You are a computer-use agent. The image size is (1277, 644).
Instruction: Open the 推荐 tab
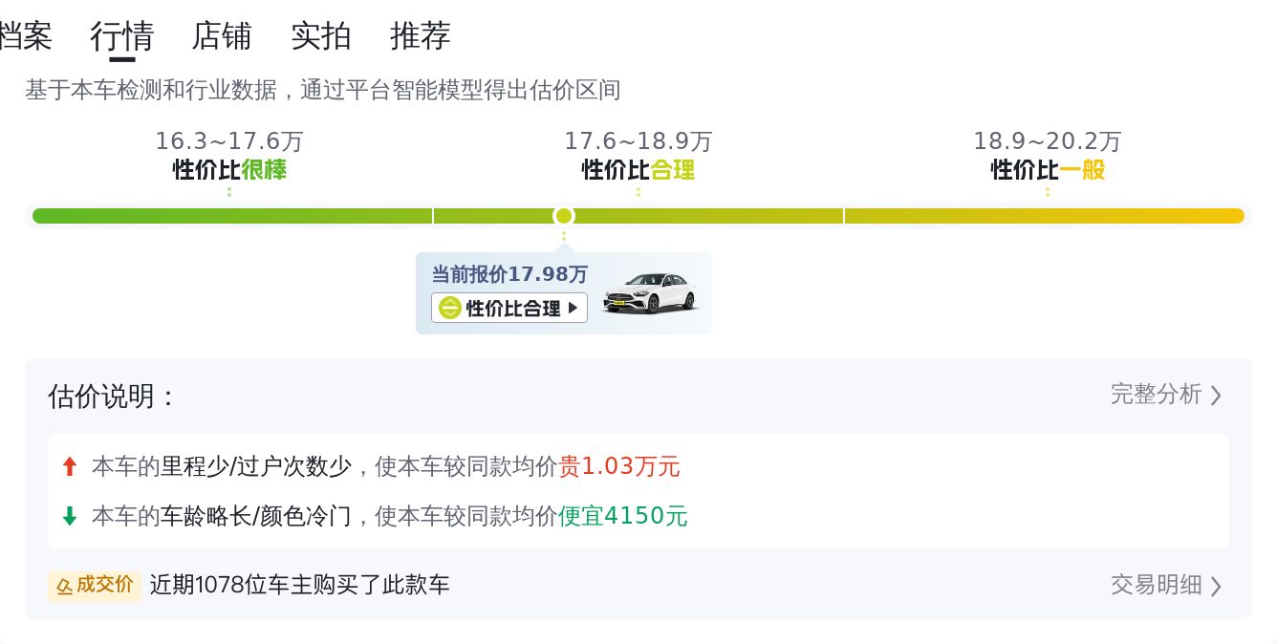pyautogui.click(x=421, y=36)
